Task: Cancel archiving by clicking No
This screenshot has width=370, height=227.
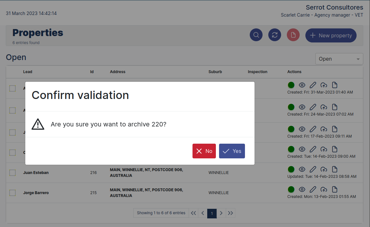Action: click(x=204, y=151)
